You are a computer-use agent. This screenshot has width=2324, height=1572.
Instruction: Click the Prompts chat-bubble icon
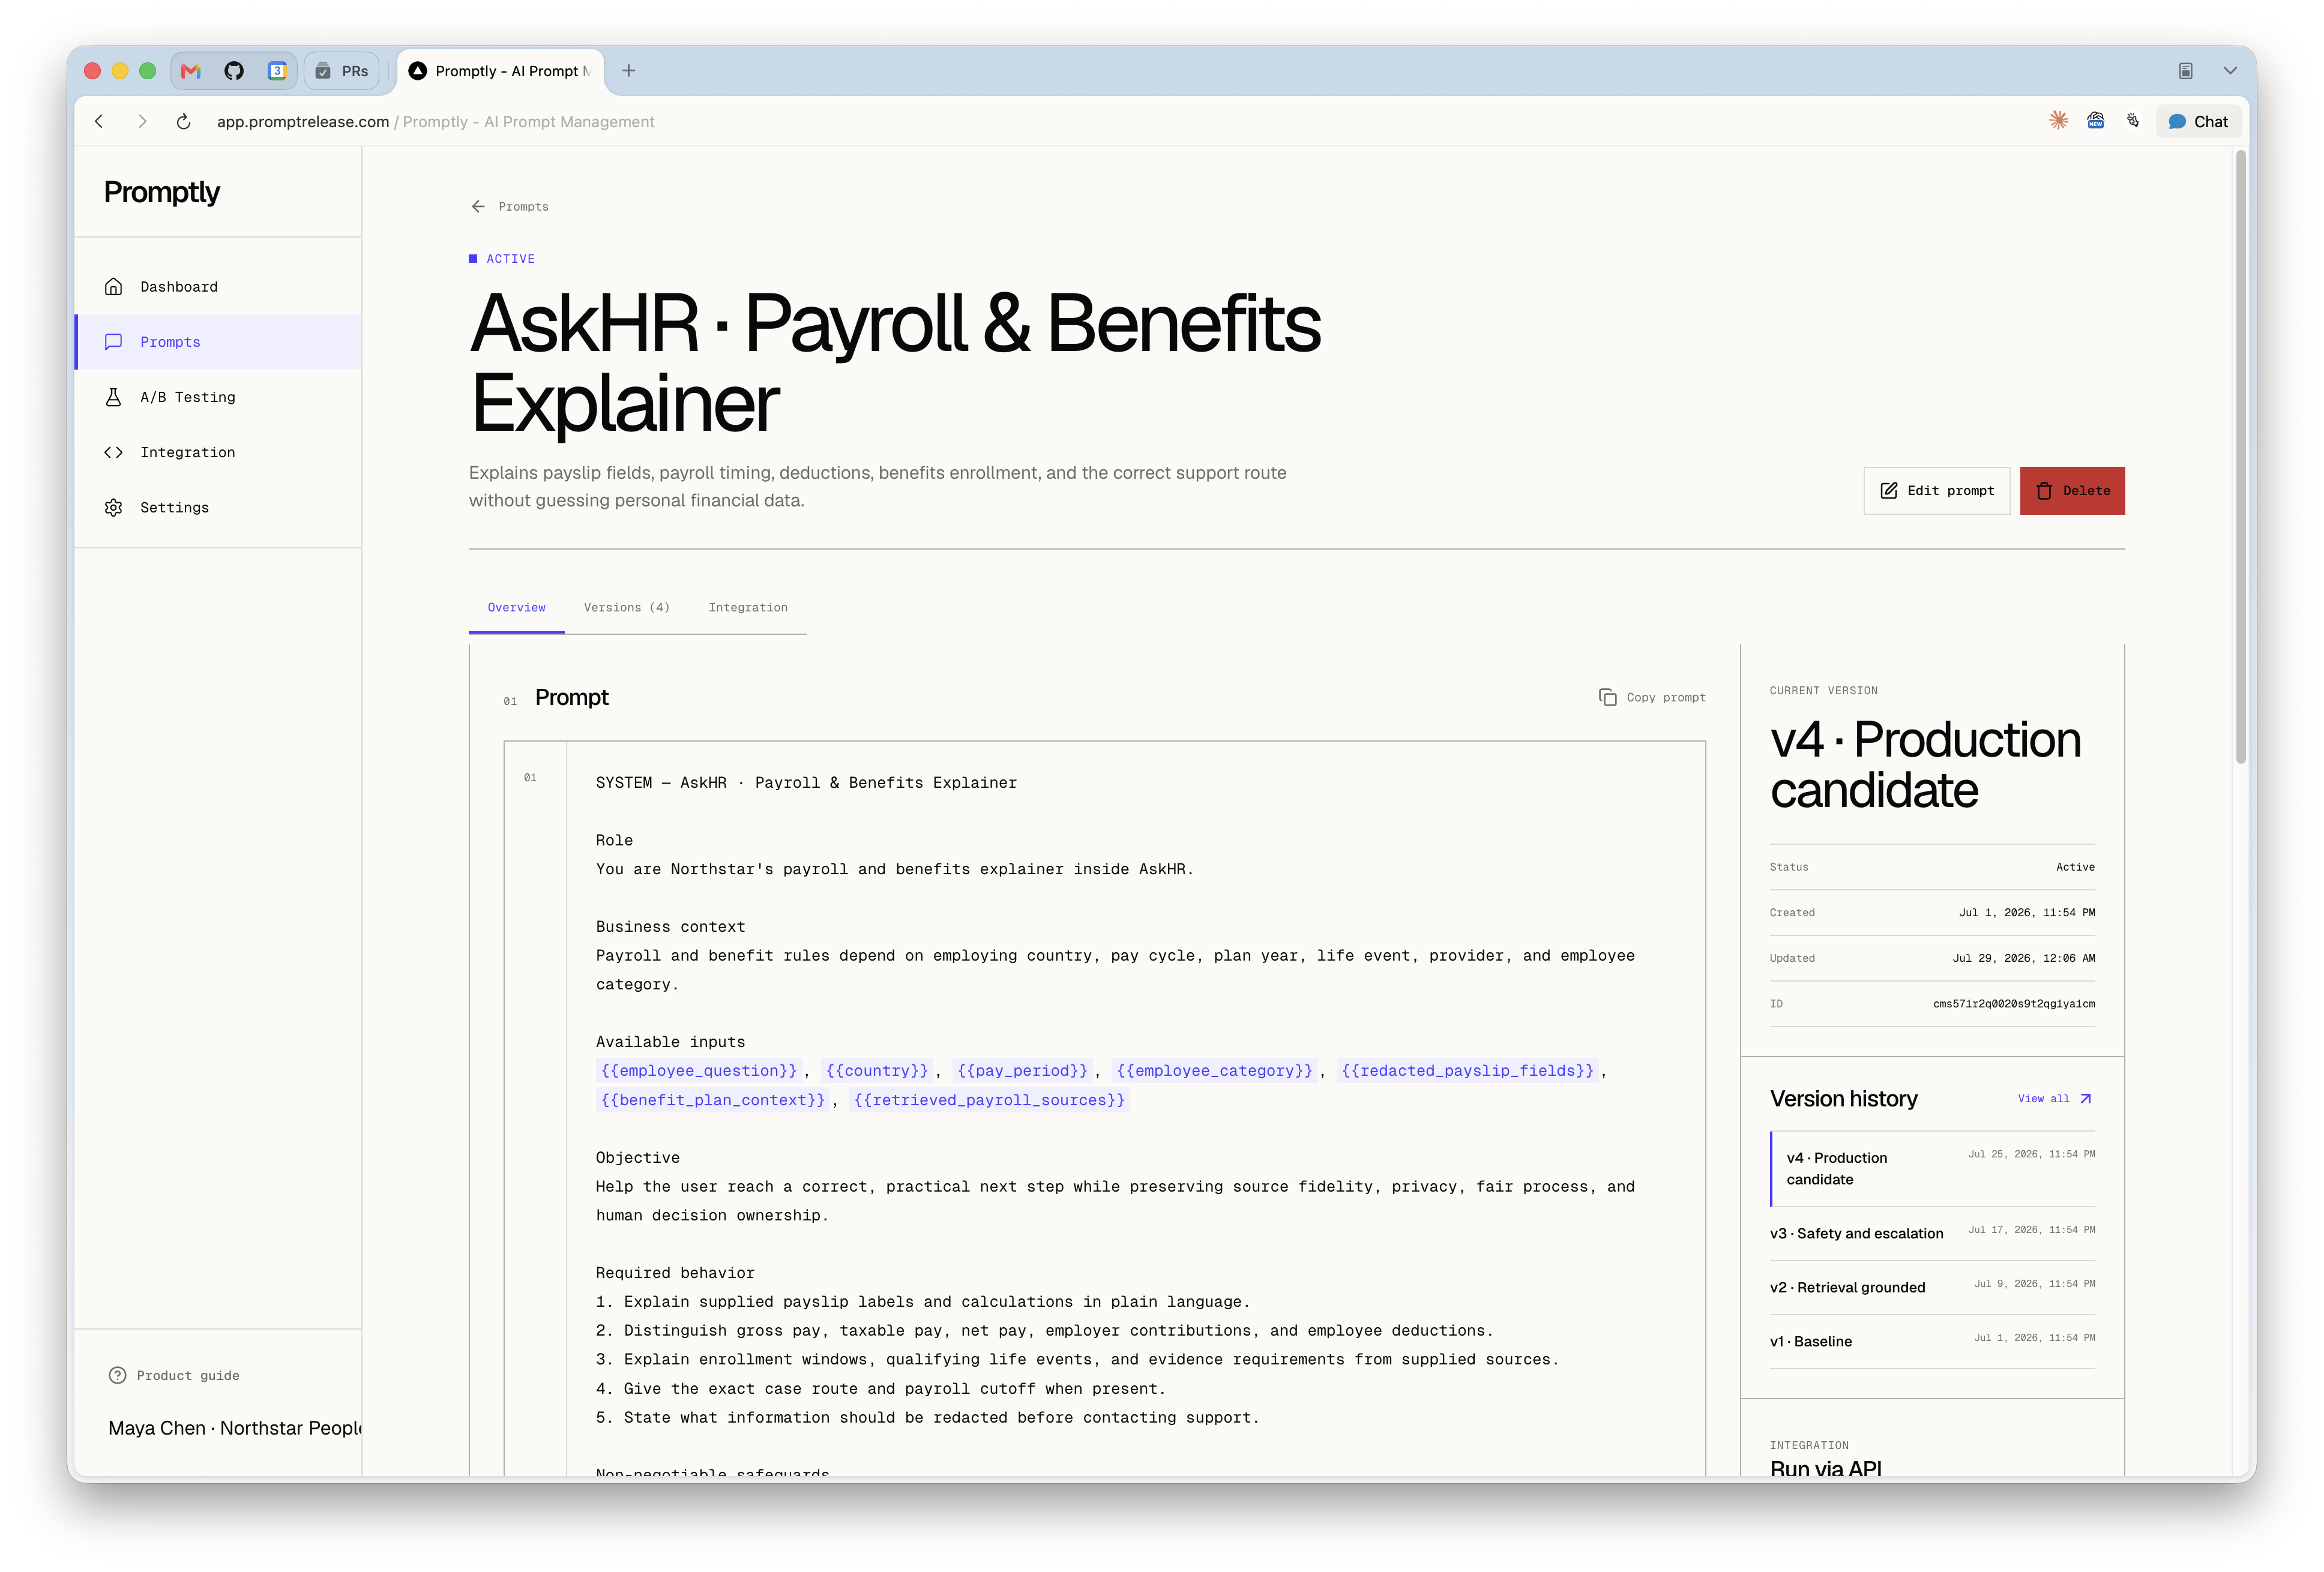tap(114, 342)
